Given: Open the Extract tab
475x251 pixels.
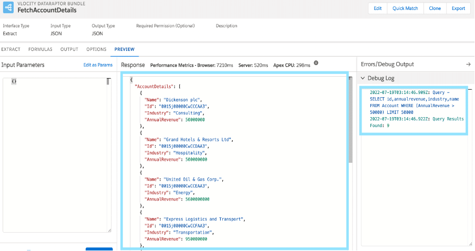Looking at the screenshot, I should [x=11, y=49].
